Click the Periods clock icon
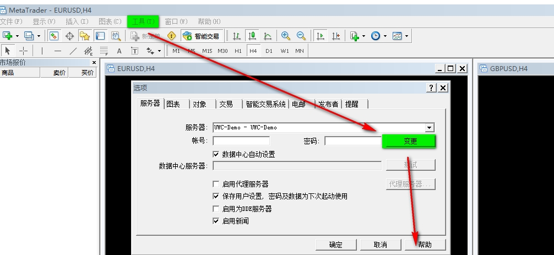 pyautogui.click(x=376, y=36)
